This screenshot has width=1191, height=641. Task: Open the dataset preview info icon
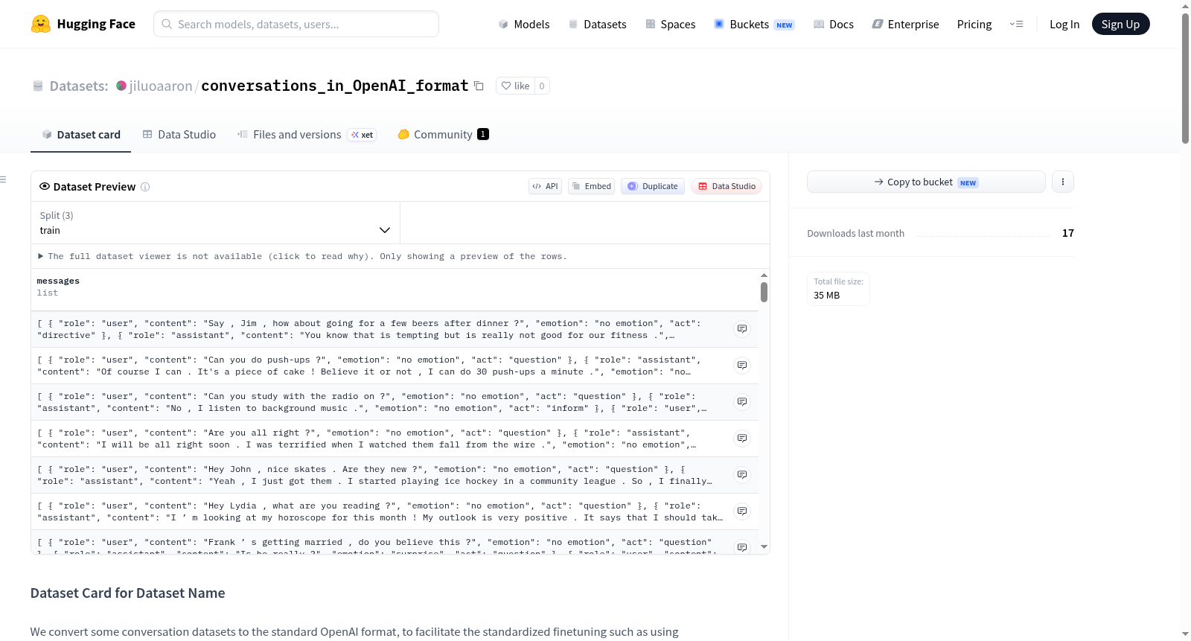point(145,187)
